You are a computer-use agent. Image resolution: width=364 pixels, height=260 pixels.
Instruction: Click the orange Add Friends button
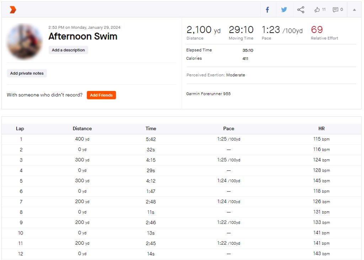(101, 95)
